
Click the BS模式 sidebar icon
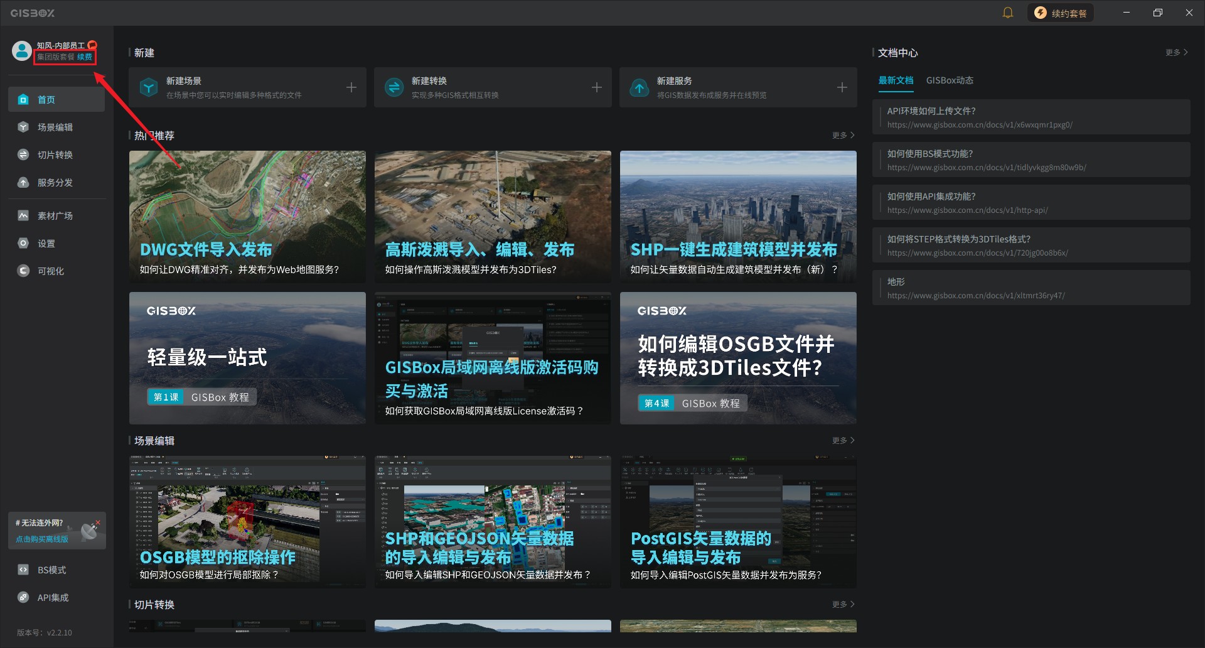click(23, 570)
